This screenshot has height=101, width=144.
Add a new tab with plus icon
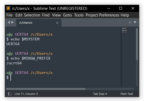(130, 22)
